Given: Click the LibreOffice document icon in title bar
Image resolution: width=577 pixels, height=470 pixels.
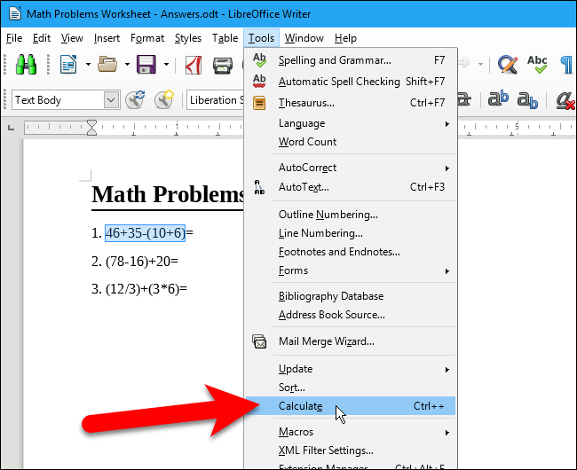Looking at the screenshot, I should 15,14.
